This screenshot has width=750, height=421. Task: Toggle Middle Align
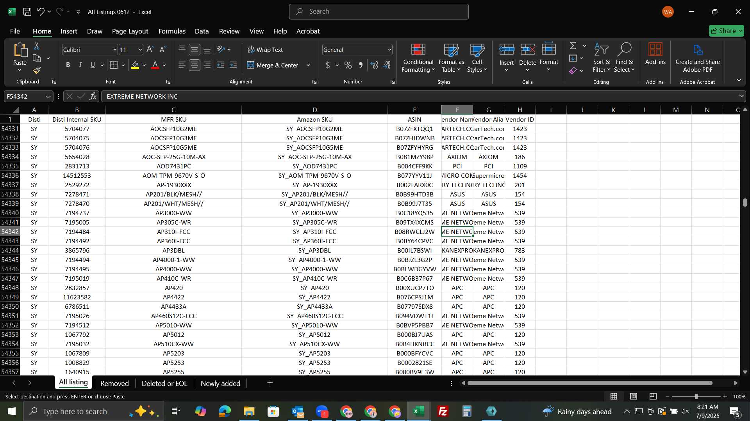click(x=195, y=50)
